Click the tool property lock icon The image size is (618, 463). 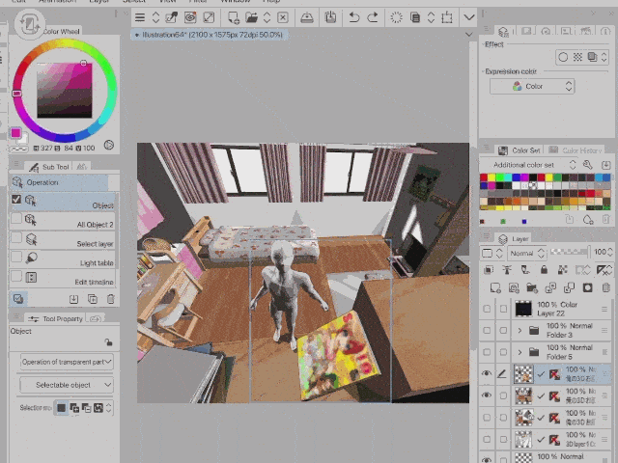click(x=108, y=342)
